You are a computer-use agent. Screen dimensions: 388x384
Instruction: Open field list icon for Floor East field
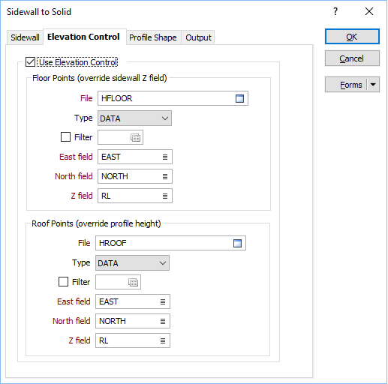coord(165,157)
